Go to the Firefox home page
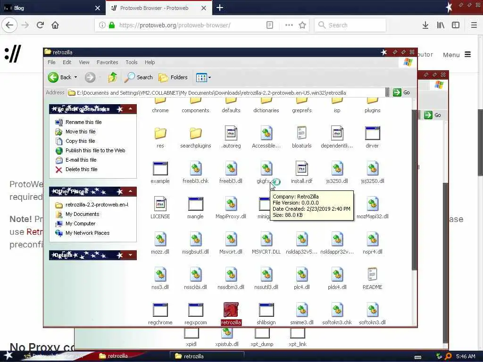This screenshot has width=483, height=362. (x=55, y=25)
